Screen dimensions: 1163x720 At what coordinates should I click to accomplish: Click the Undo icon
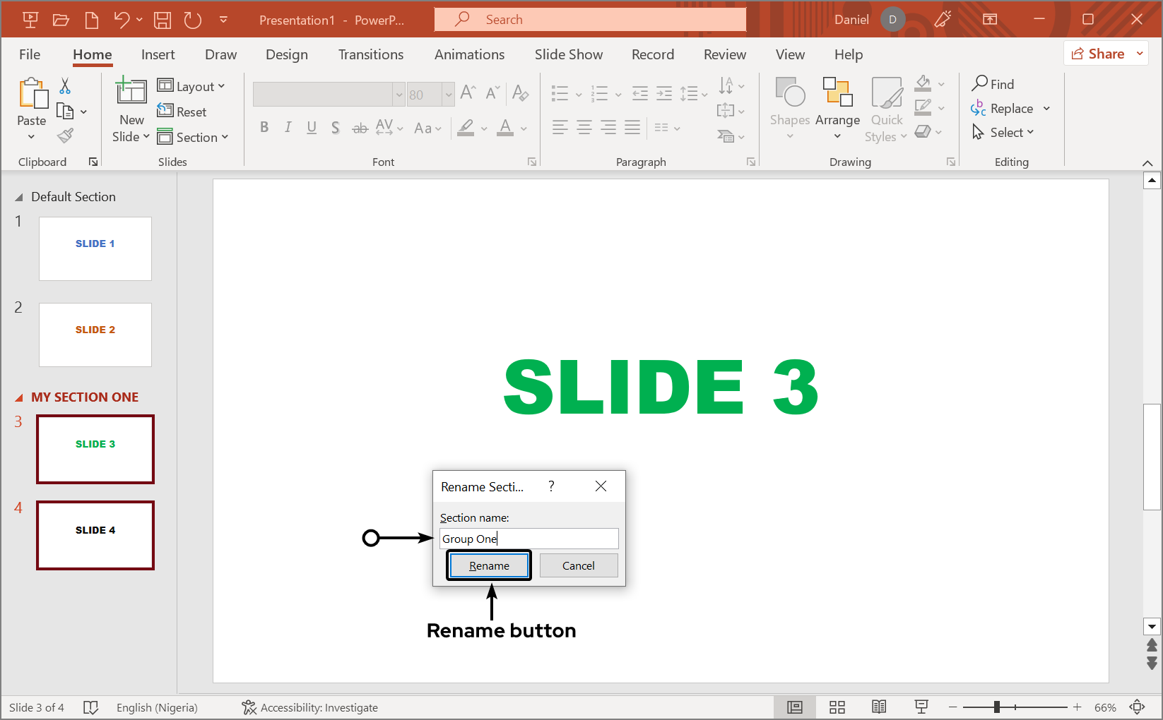point(122,20)
